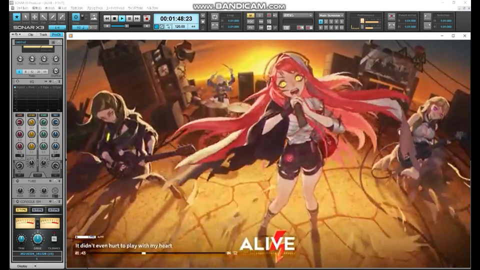
Task: Enable the HIGH EQ band
Action: (55, 115)
